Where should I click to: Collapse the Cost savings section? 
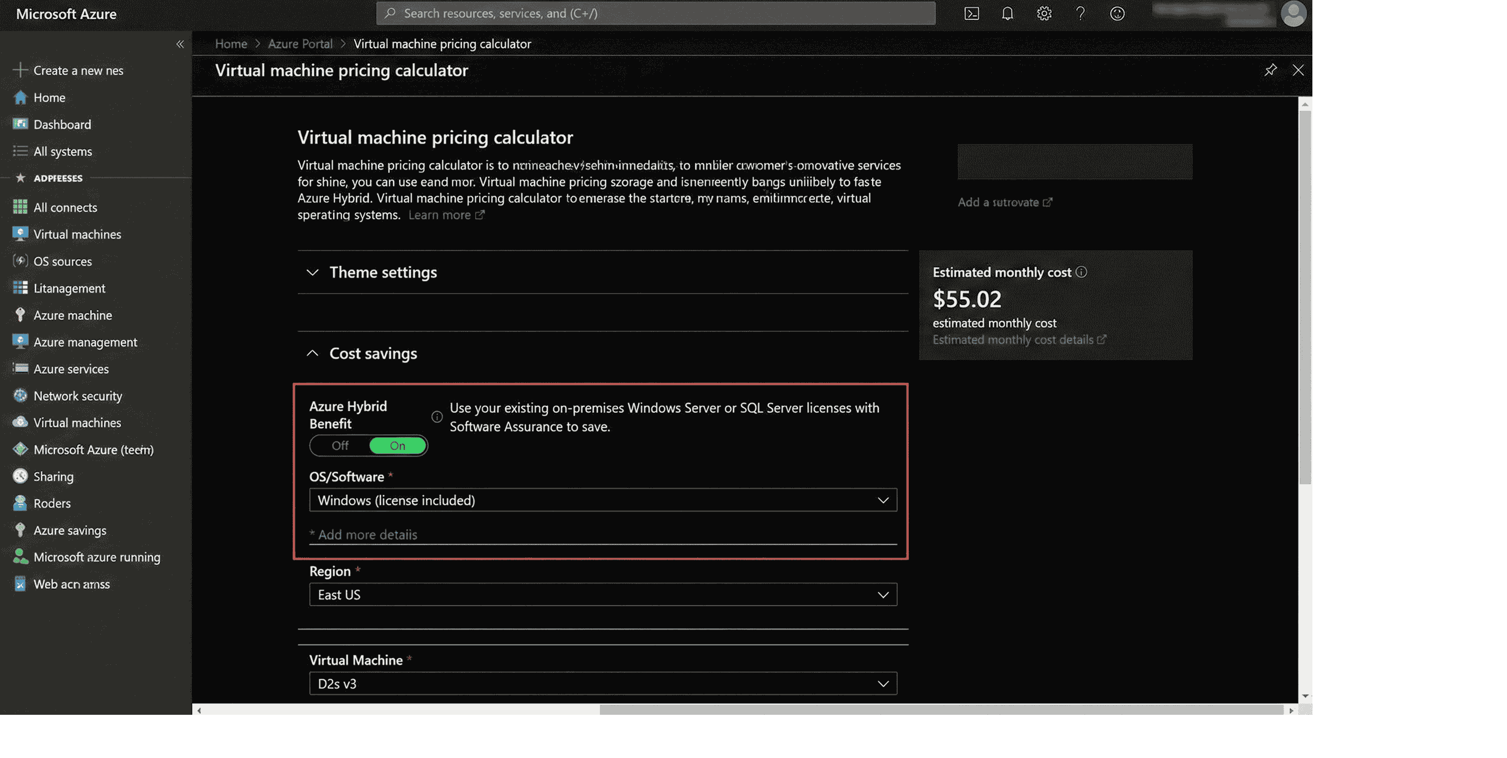coord(373,354)
